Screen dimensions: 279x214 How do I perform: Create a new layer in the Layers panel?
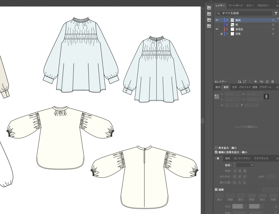point(267,82)
